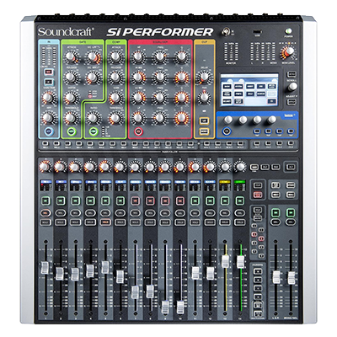
Task: Click the SCROLL/ADJUST encoder knob beside the touchscreen
Action: click(x=292, y=87)
